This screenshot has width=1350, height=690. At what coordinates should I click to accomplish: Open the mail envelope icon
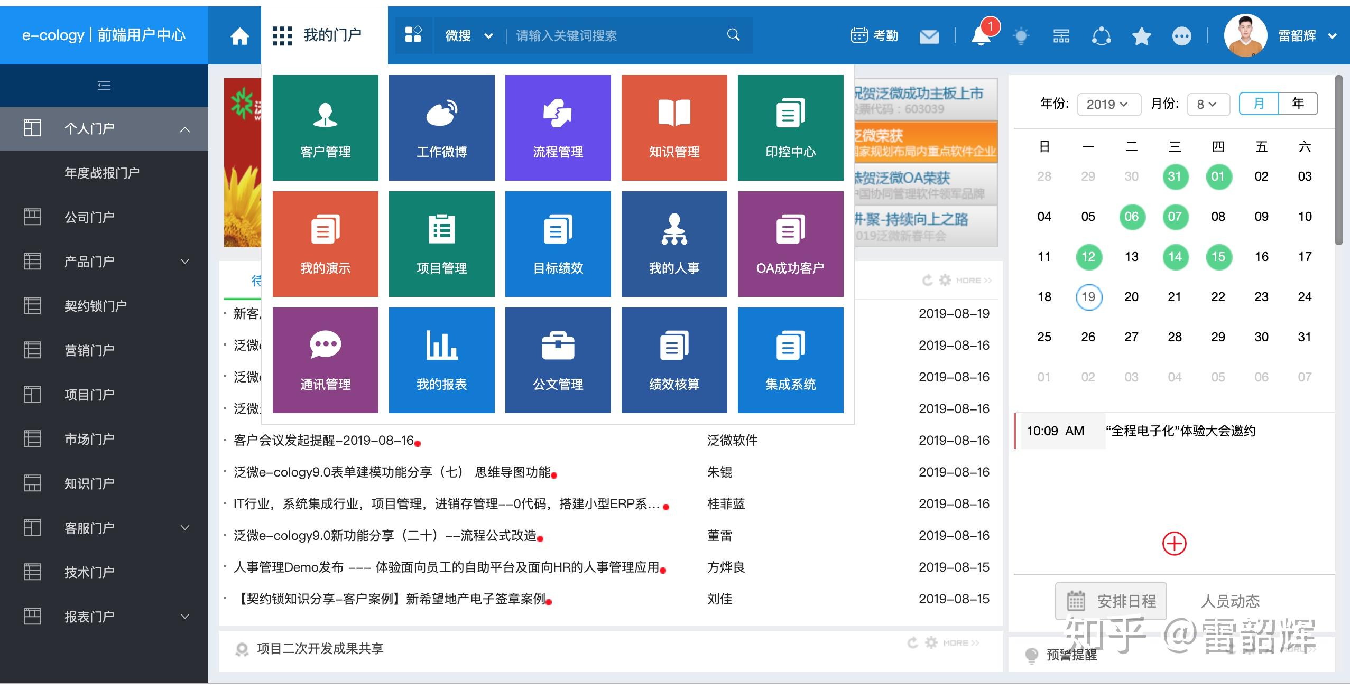(x=929, y=36)
